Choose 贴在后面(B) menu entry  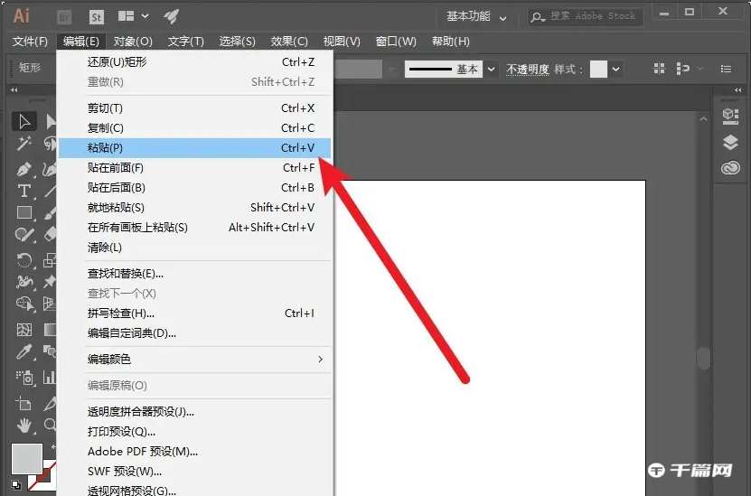[195, 188]
